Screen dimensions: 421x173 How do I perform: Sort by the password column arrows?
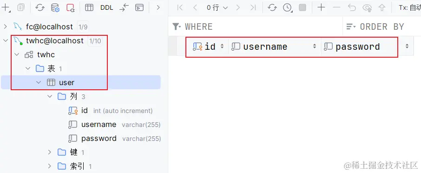[407, 47]
